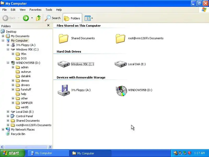Switch to second My Computer taskbar button
Image resolution: width=209 pixels, height=157 pixels.
click(90, 153)
